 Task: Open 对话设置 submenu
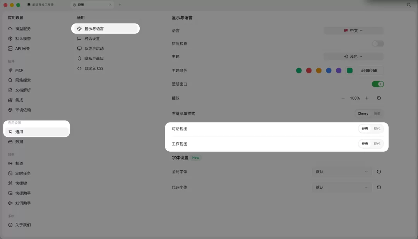[x=105, y=39]
